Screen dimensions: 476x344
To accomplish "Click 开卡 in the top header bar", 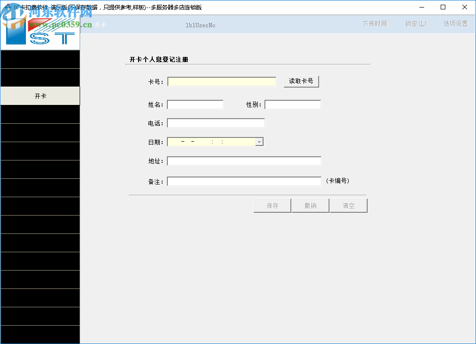I will point(100,25).
